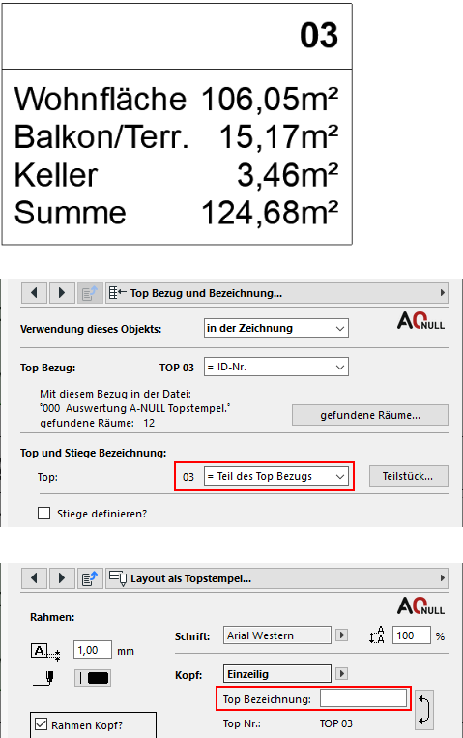Click frame text distance icon
This screenshot has width=463, height=738.
[45, 652]
